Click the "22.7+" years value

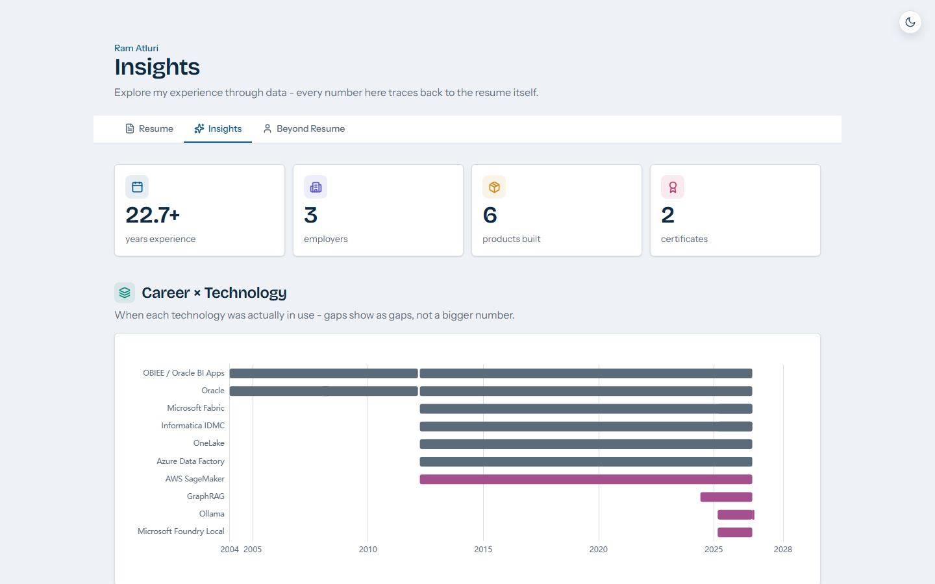(153, 215)
